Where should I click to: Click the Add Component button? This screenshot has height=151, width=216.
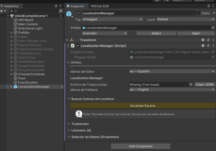(x=140, y=146)
